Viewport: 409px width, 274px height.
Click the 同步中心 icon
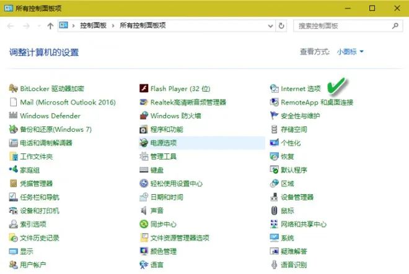tap(144, 224)
